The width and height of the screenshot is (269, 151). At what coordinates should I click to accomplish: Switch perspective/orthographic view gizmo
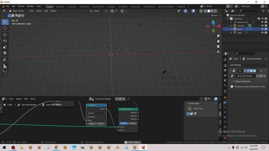(x=218, y=52)
